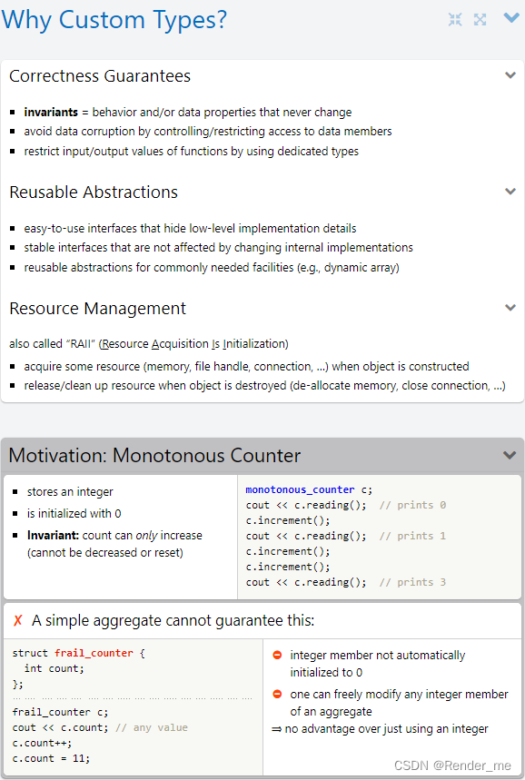Click the monotonous_counter type name in code
Screen dimensions: 525x780
(300, 489)
